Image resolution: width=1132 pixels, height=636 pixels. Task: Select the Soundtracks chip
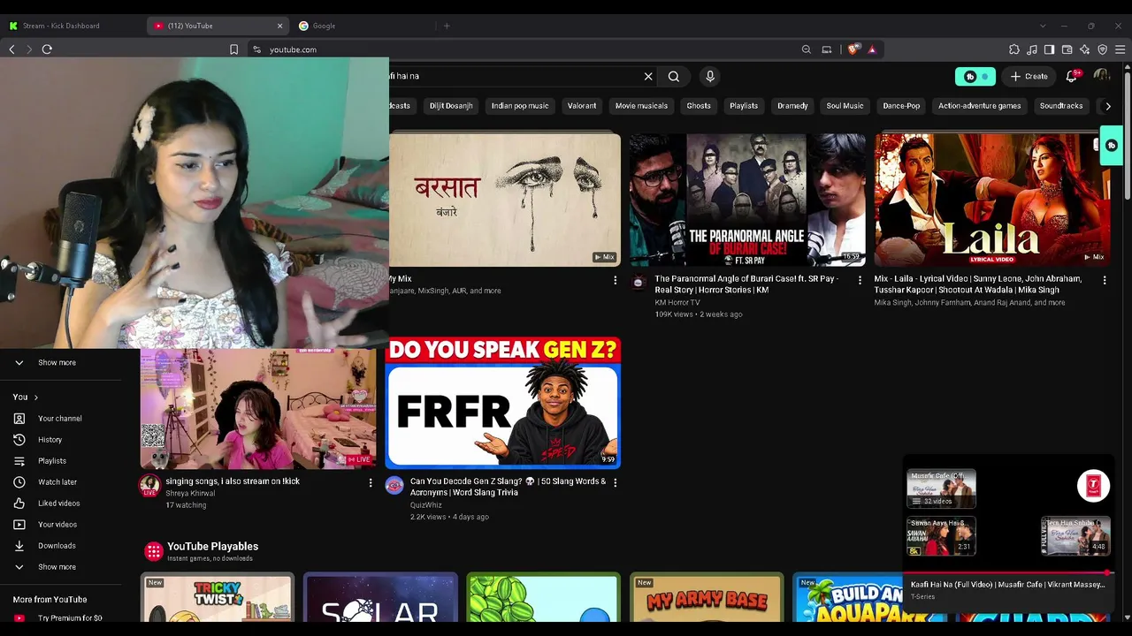point(1061,106)
